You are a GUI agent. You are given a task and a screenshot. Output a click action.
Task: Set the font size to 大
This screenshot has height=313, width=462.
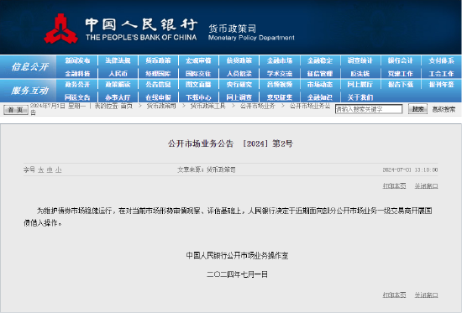(x=40, y=170)
